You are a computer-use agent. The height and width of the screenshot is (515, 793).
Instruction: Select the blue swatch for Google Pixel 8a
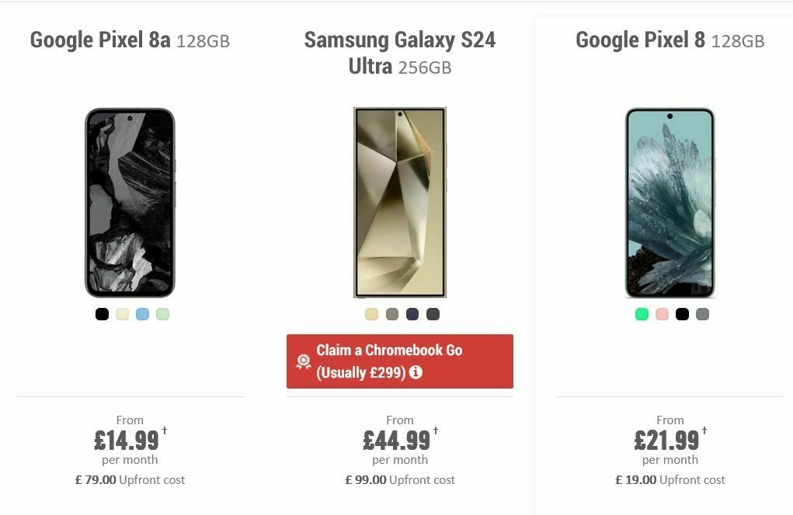141,314
